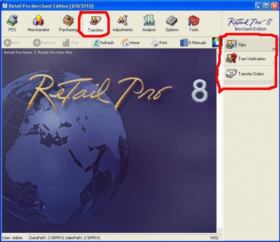The height and width of the screenshot is (242, 280).
Task: Go Forward in the browser toolbar
Action: pyautogui.click(x=44, y=43)
